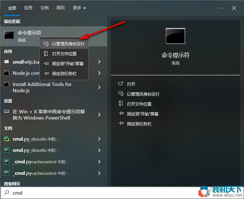Expand Install Additional Tools for Node.js arrow

pyautogui.click(x=99, y=87)
